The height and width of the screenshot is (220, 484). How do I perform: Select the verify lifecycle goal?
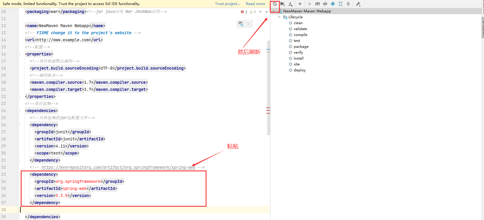click(298, 52)
